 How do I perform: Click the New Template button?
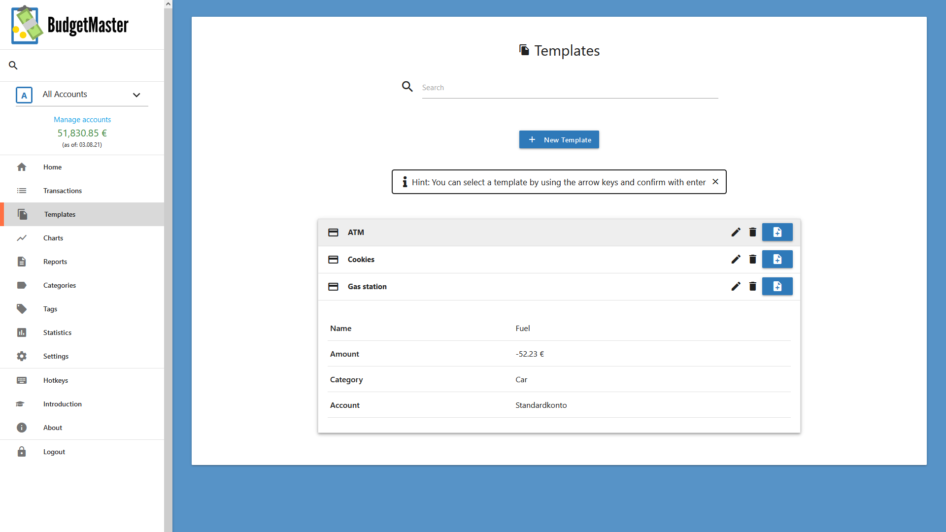pyautogui.click(x=559, y=139)
